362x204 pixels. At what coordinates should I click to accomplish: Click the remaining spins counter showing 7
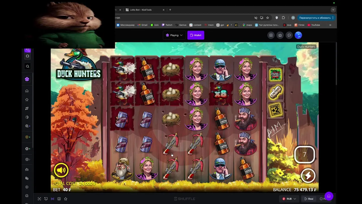pyautogui.click(x=305, y=155)
